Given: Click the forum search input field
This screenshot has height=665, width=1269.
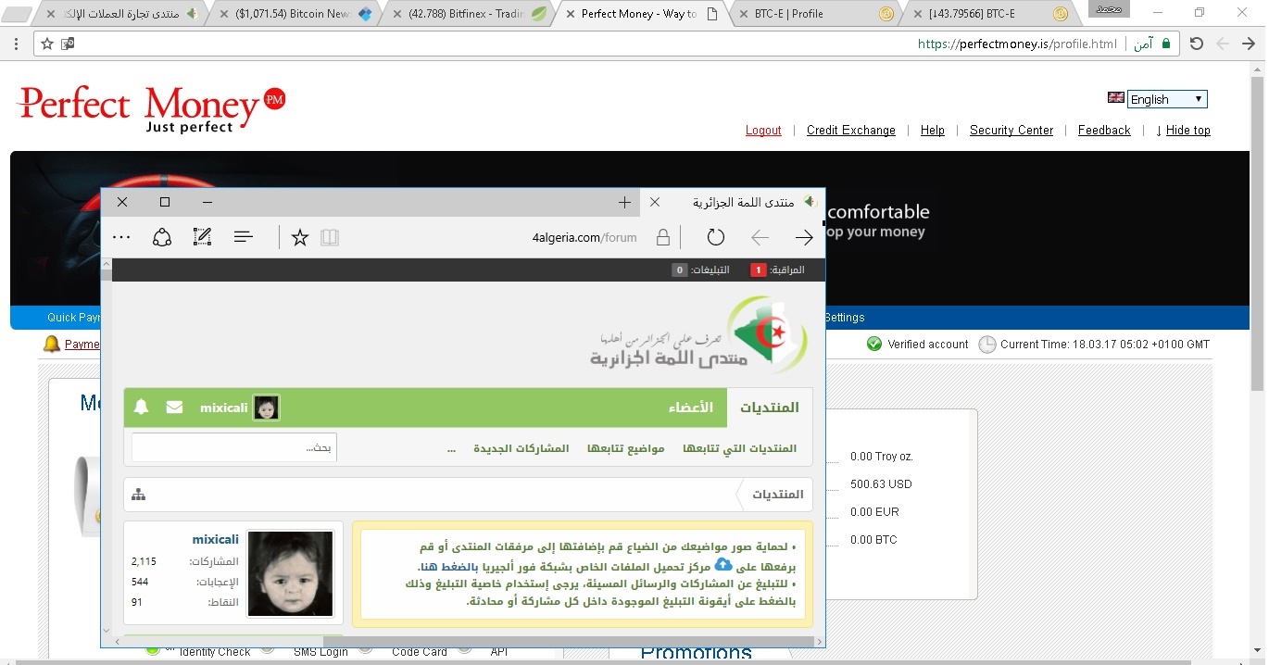Looking at the screenshot, I should tap(233, 447).
